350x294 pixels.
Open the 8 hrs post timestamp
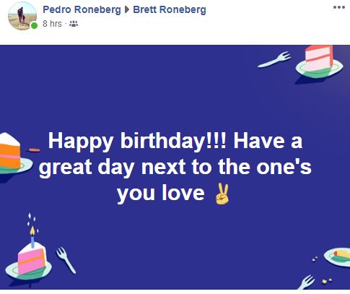pos(52,24)
